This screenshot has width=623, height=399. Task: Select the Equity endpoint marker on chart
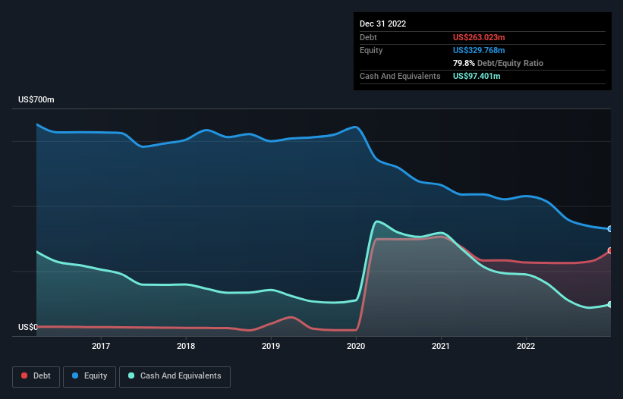pos(610,229)
